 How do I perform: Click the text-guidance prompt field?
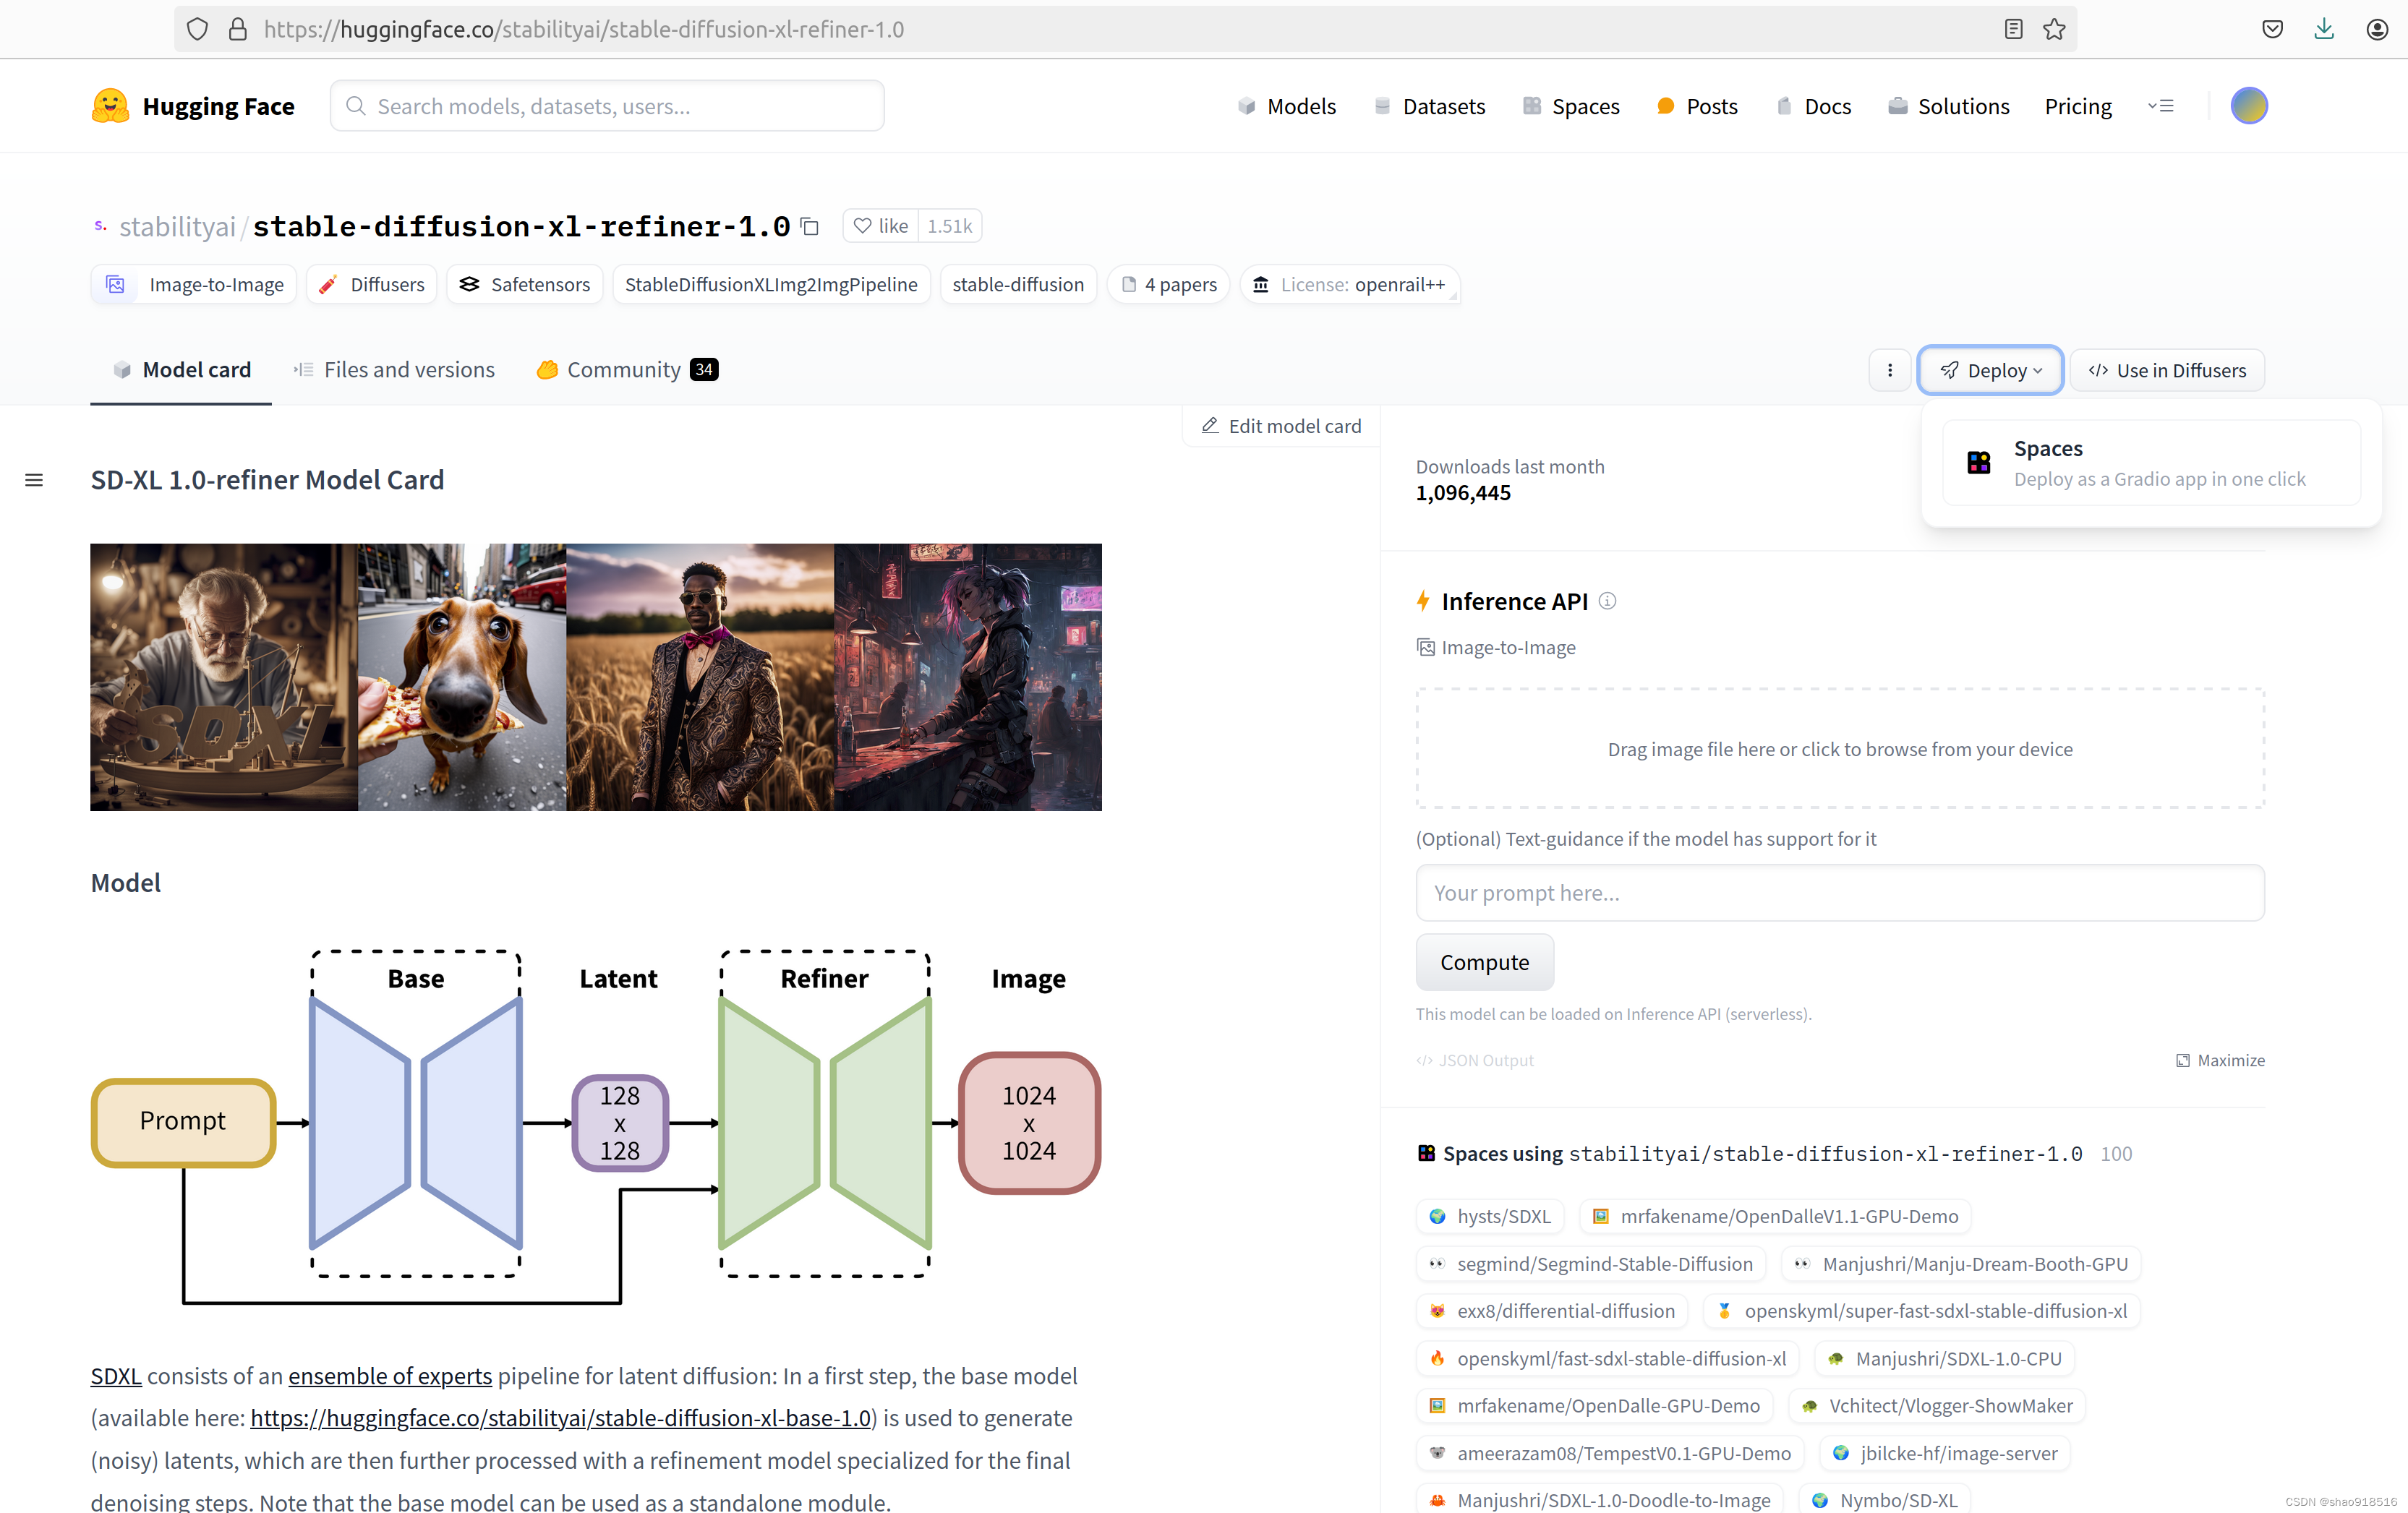point(1839,893)
